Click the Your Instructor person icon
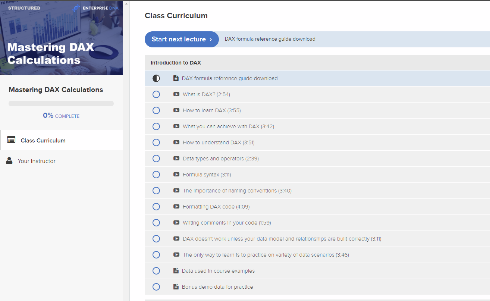 click(9, 161)
